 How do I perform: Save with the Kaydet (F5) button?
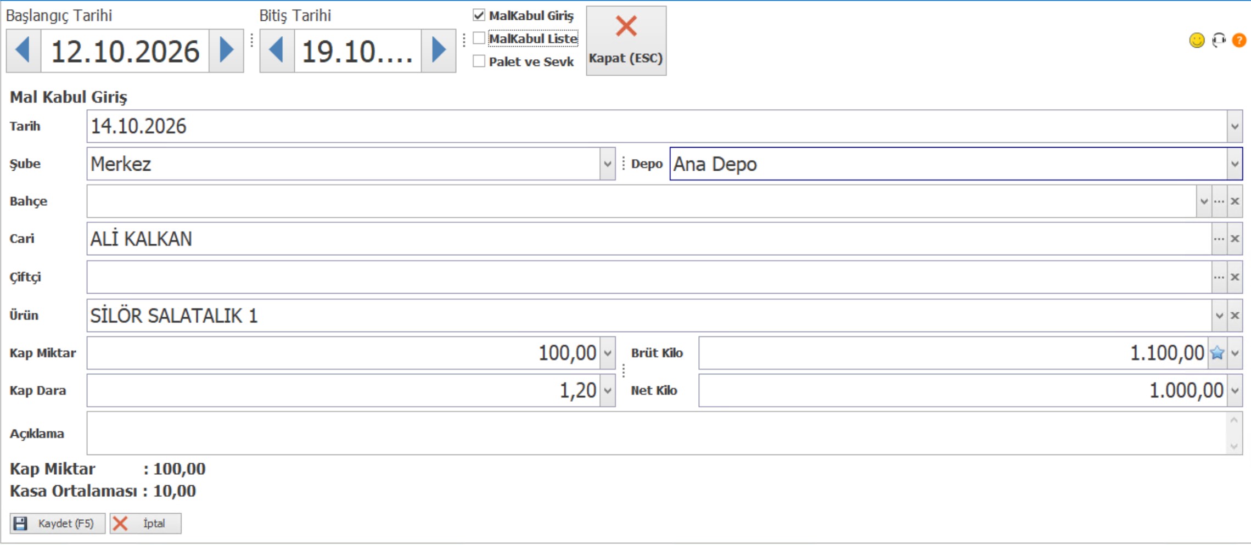tap(57, 524)
